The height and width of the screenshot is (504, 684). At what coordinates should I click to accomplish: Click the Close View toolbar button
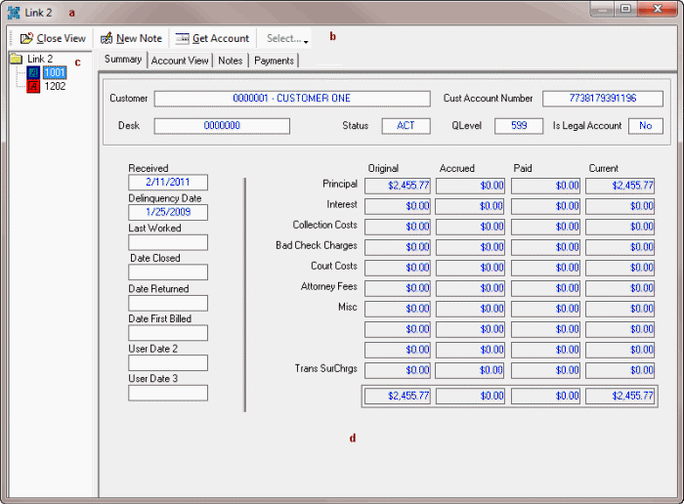click(x=53, y=38)
